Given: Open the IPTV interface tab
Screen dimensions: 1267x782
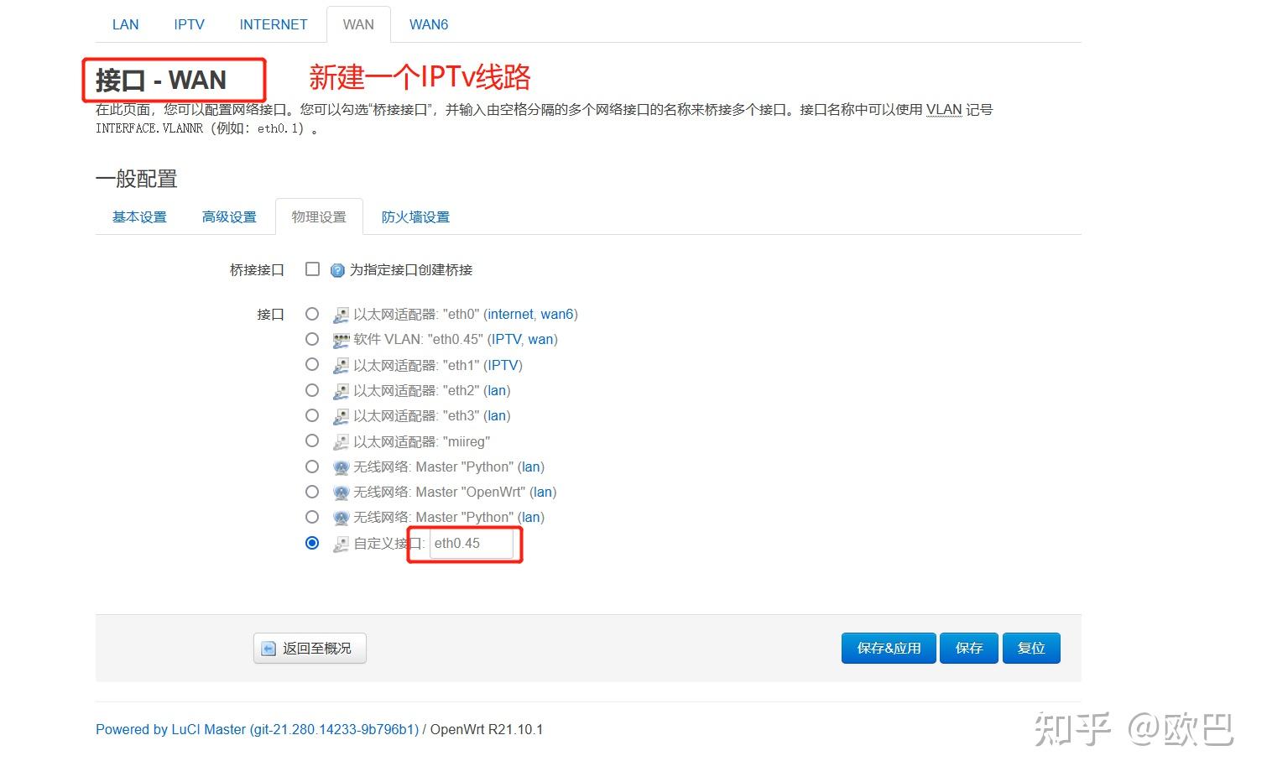Looking at the screenshot, I should point(188,24).
